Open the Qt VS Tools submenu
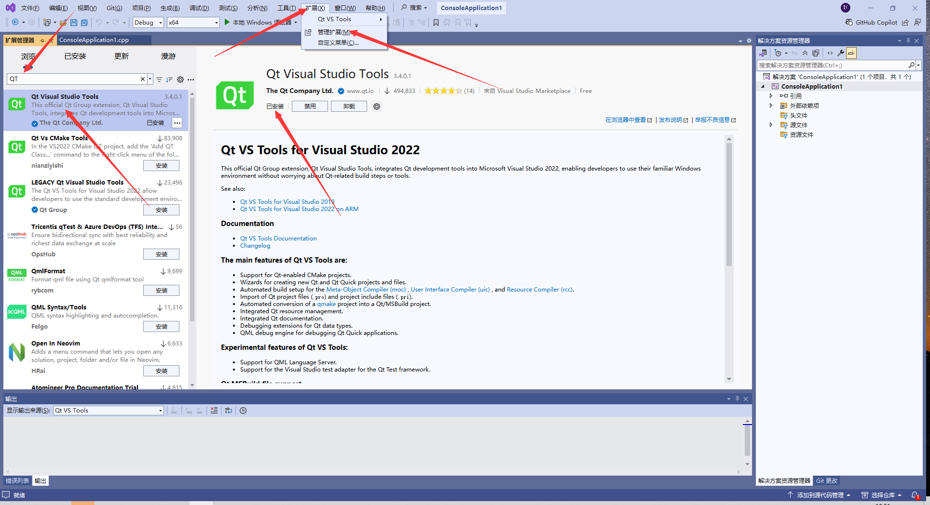The width and height of the screenshot is (930, 505). tap(344, 19)
